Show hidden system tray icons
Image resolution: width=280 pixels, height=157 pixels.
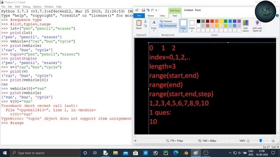(x=230, y=153)
